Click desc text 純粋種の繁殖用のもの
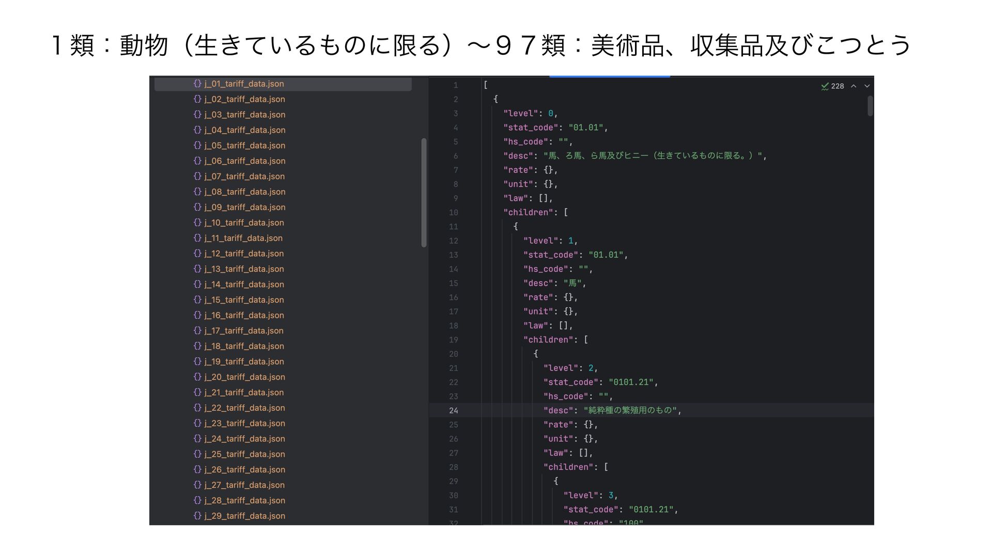Viewport: 992px width, 558px height. pos(630,410)
